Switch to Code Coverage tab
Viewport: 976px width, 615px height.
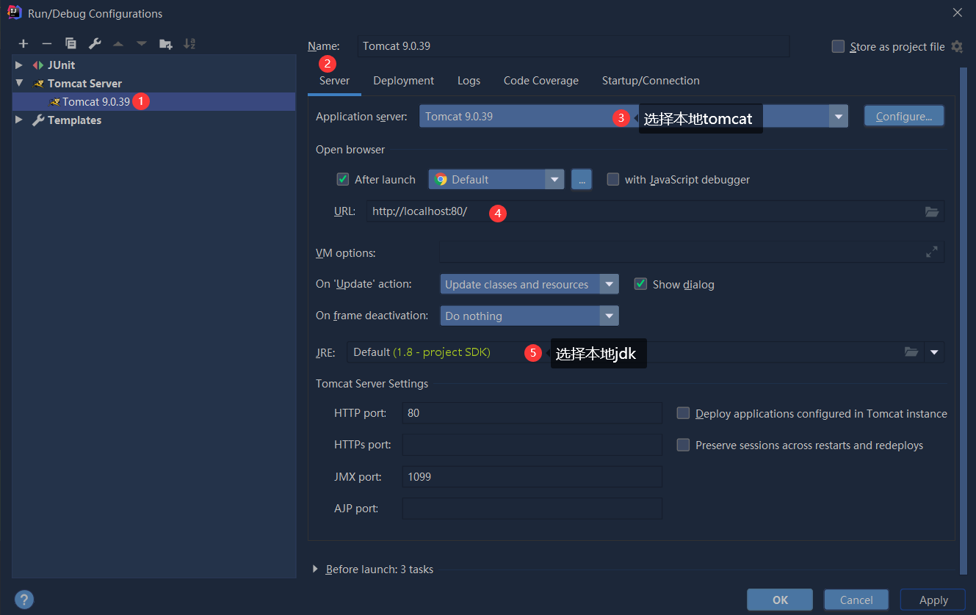click(541, 81)
